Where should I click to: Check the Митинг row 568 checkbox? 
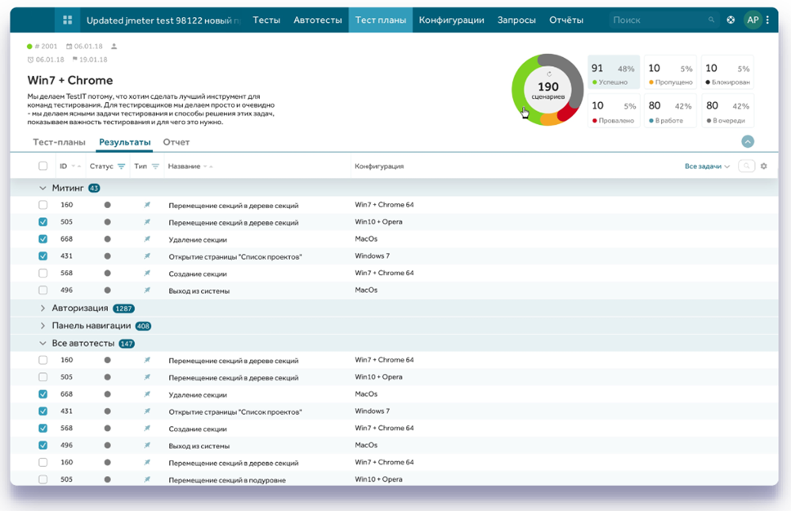point(42,273)
